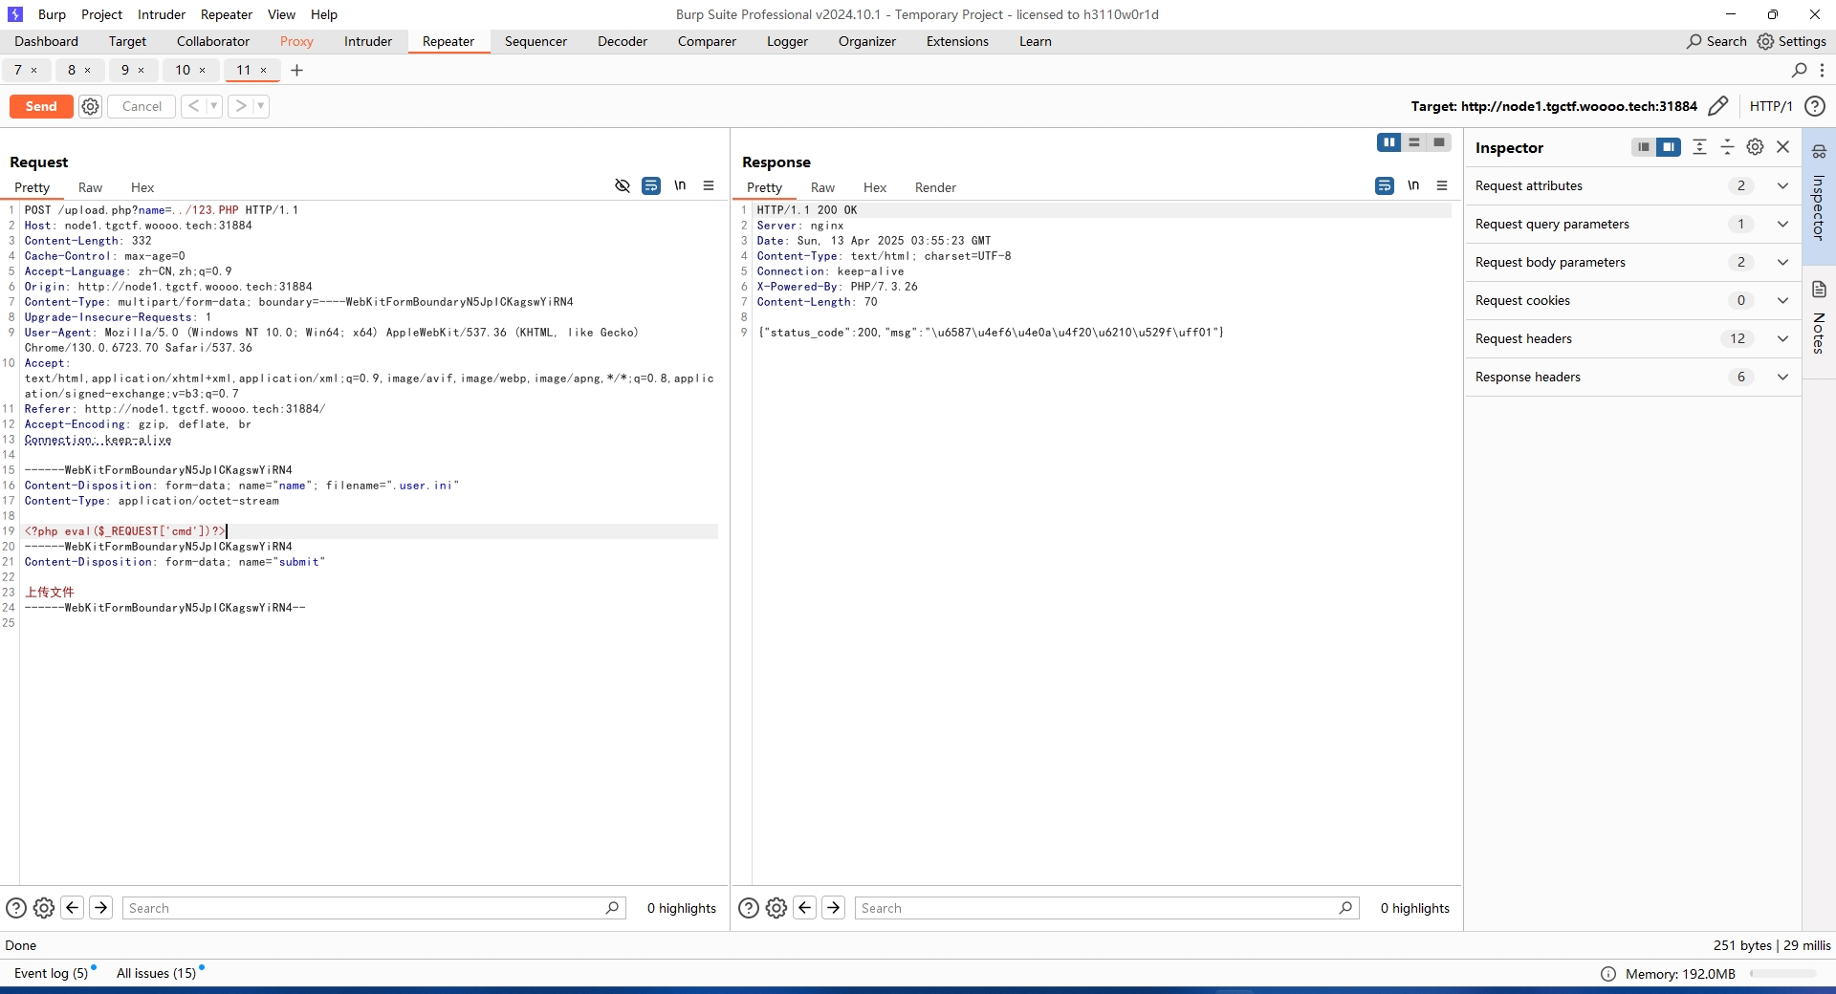This screenshot has height=994, width=1836.
Task: Click the Response search input field
Action: click(x=1107, y=908)
